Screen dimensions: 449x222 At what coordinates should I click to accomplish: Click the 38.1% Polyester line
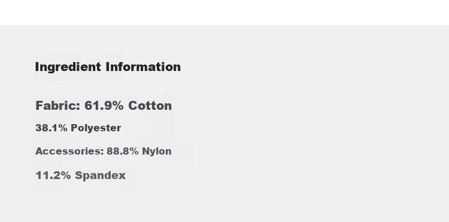[78, 128]
